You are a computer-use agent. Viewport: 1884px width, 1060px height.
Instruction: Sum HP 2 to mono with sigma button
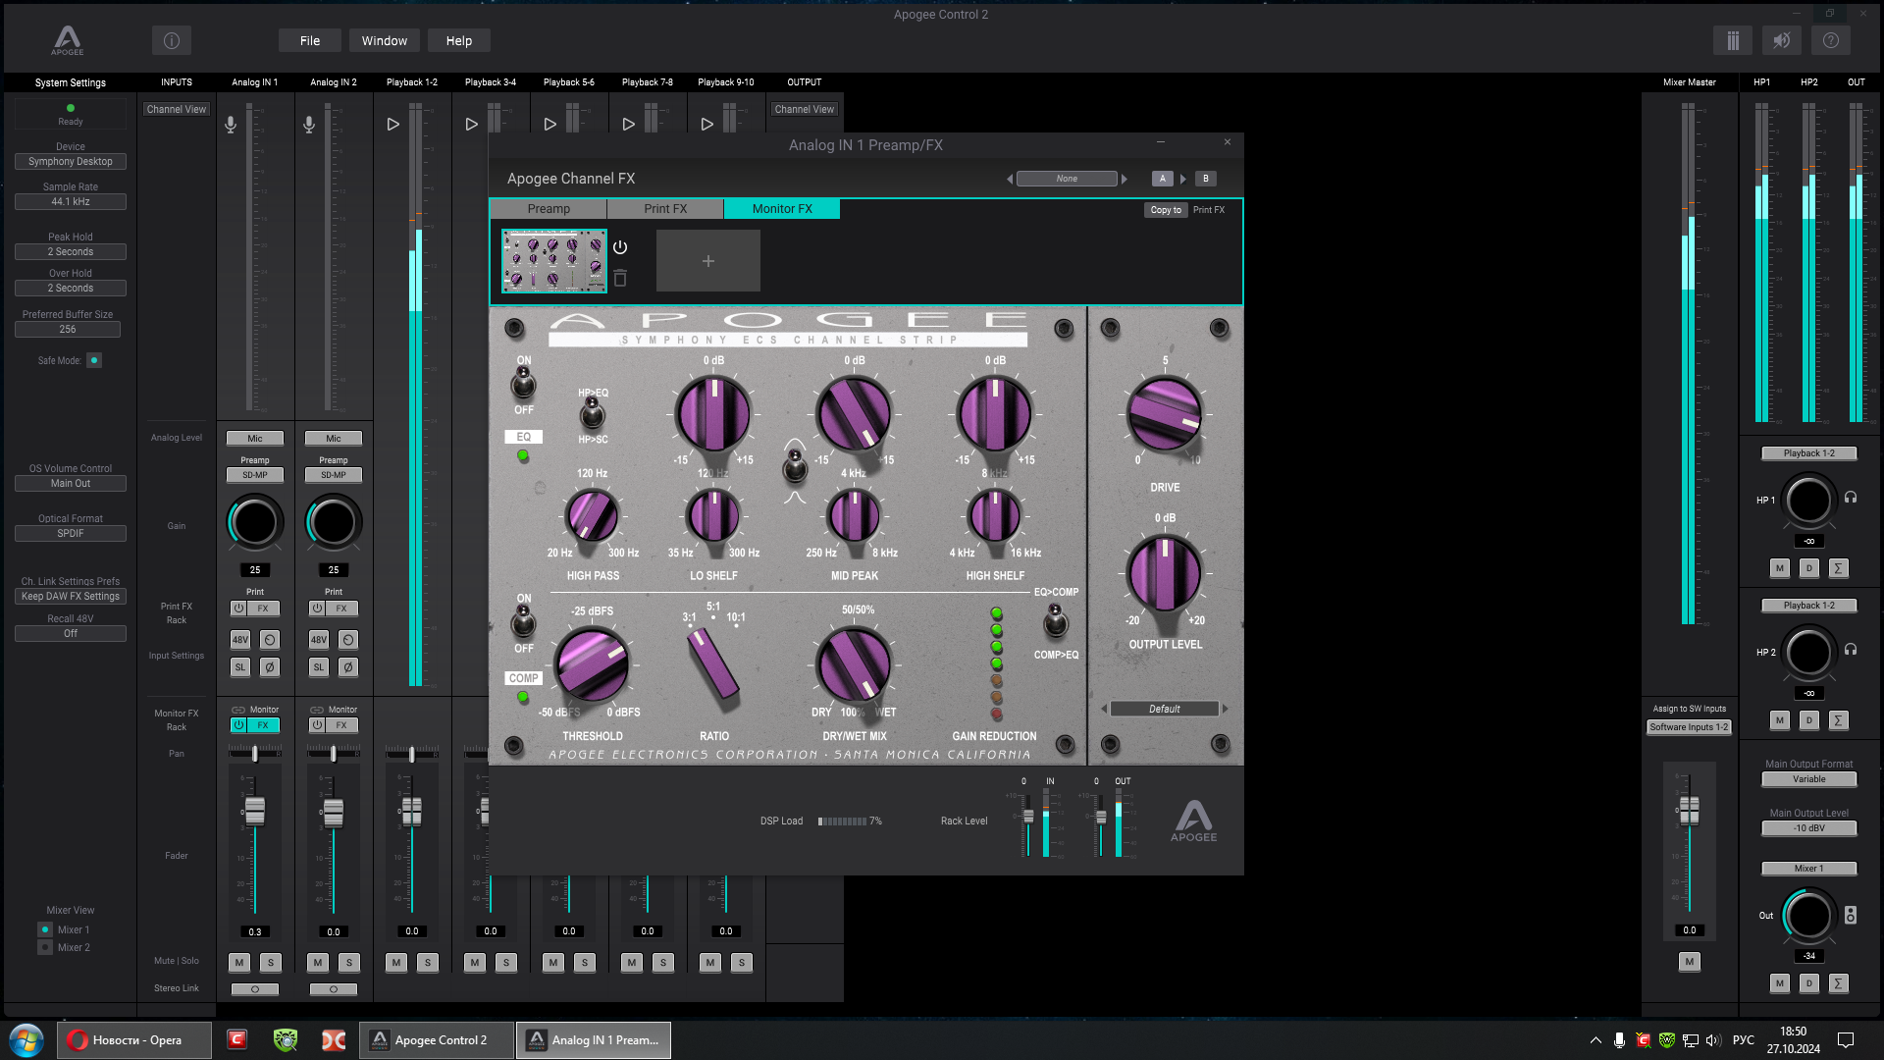(1839, 720)
